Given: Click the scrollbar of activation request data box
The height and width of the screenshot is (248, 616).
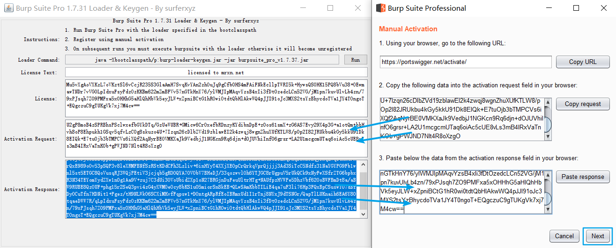Looking at the screenshot, I should 548,119.
